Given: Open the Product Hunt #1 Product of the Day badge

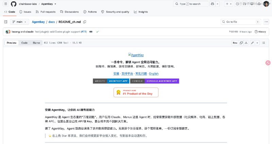Looking at the screenshot, I should [136, 92].
